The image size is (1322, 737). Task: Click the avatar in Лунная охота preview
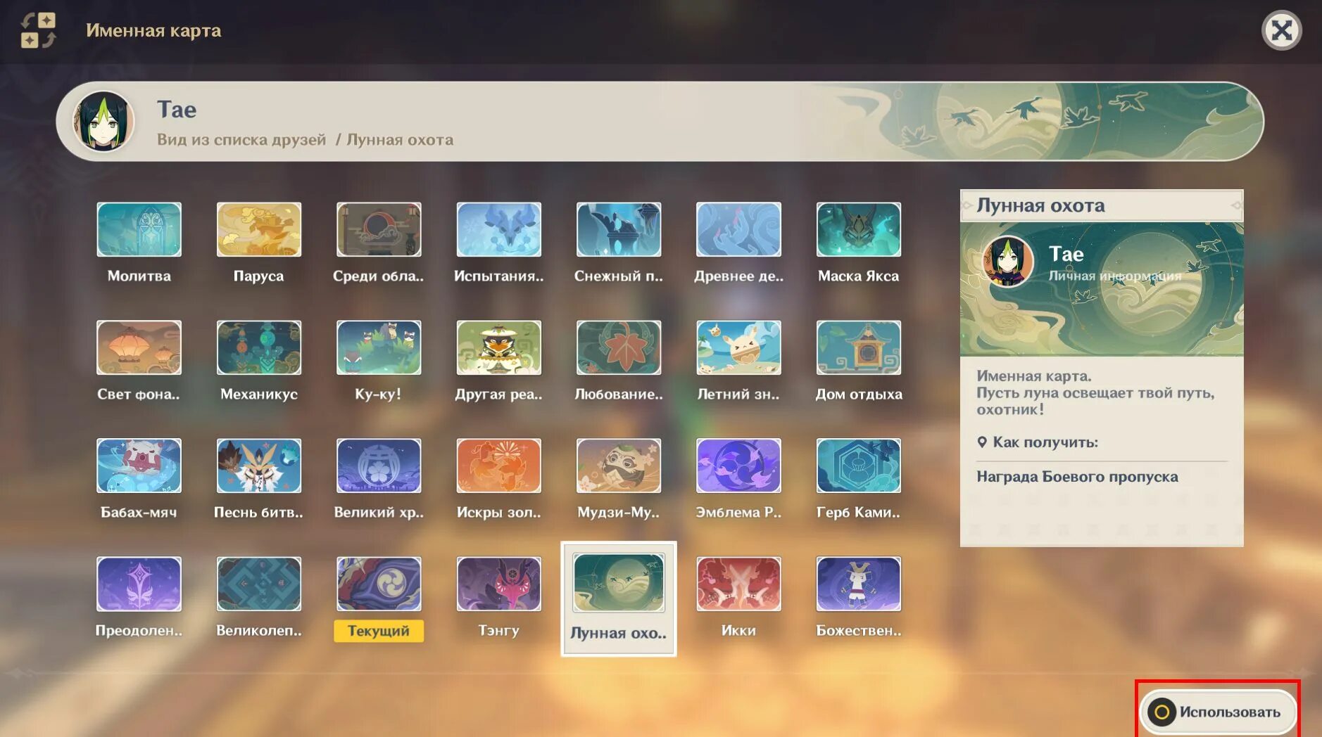[1007, 261]
